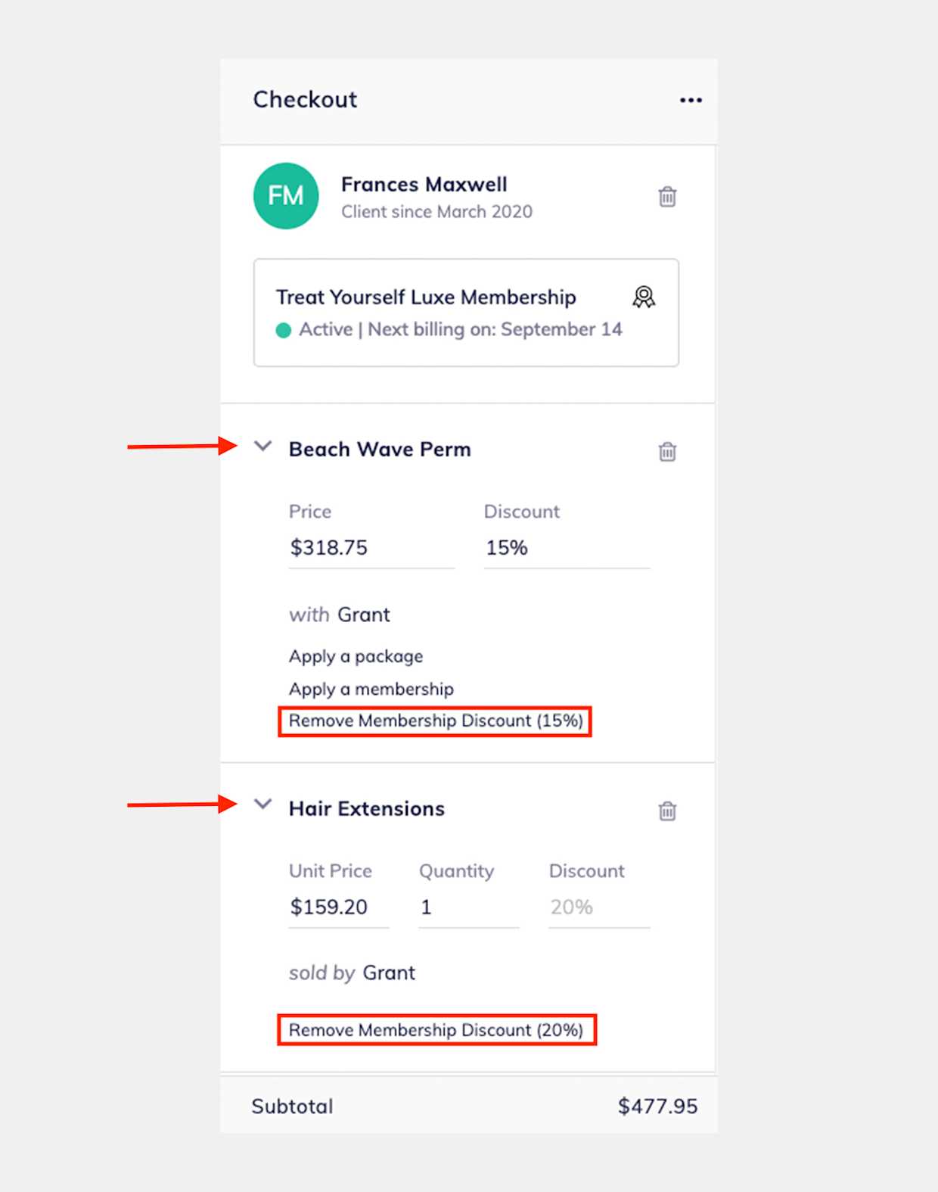Delete Hair Extensions with its trash icon

coord(666,811)
